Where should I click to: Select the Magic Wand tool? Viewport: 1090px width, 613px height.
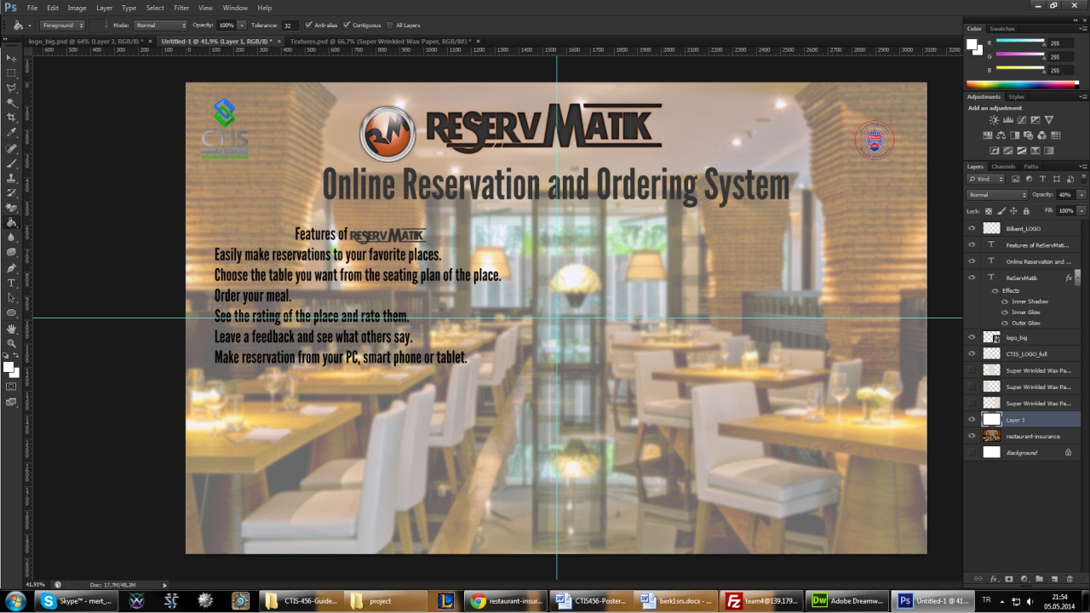[11, 102]
